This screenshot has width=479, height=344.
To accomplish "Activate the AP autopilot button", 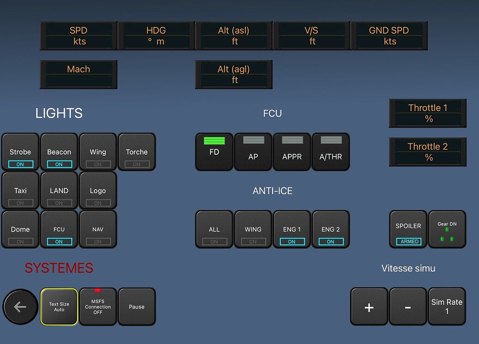I will click(253, 152).
